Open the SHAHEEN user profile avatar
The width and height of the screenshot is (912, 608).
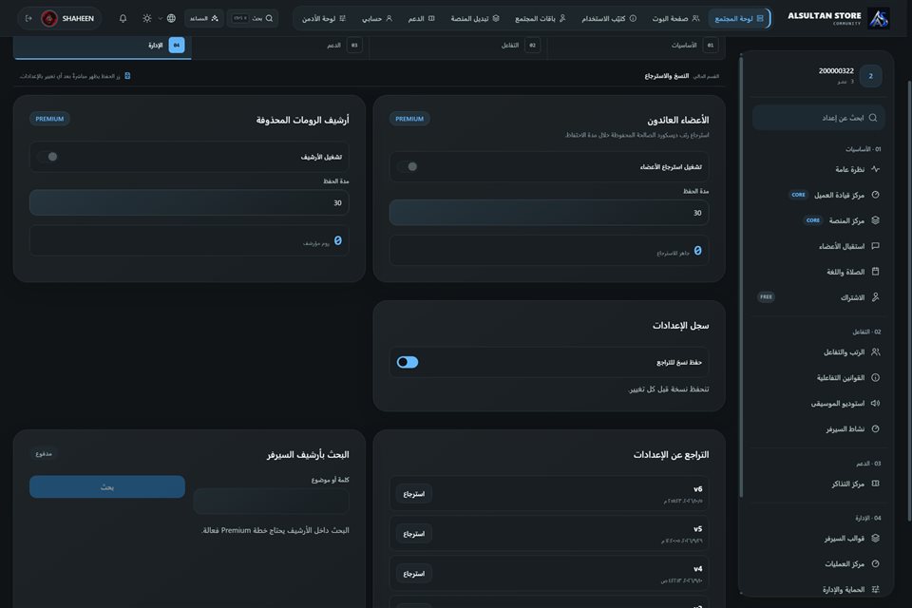pyautogui.click(x=49, y=19)
